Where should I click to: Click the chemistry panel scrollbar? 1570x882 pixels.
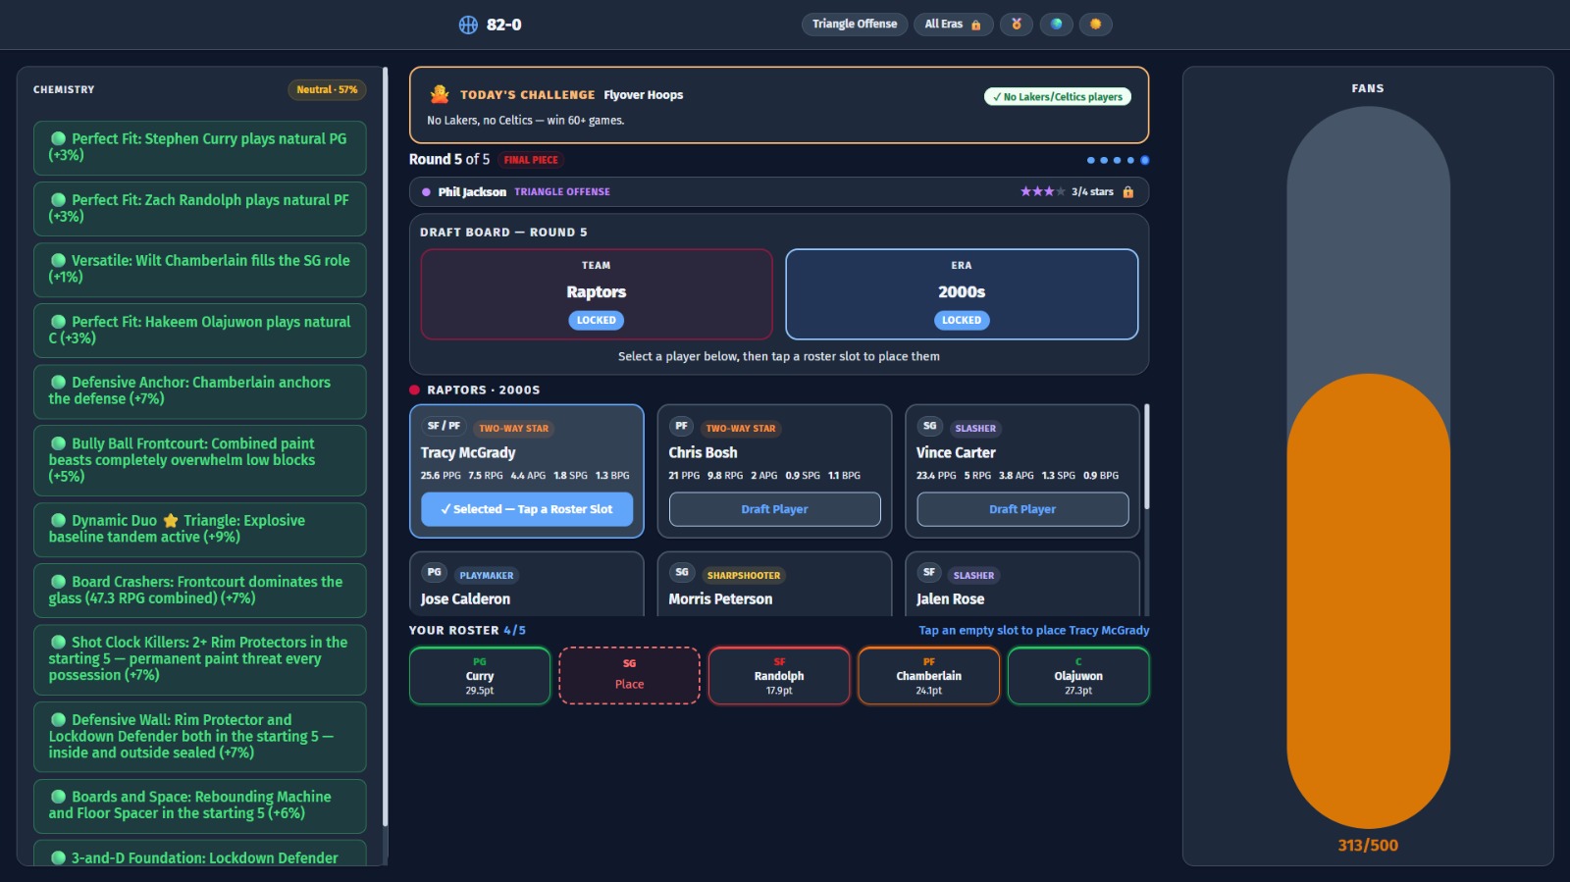tap(385, 446)
